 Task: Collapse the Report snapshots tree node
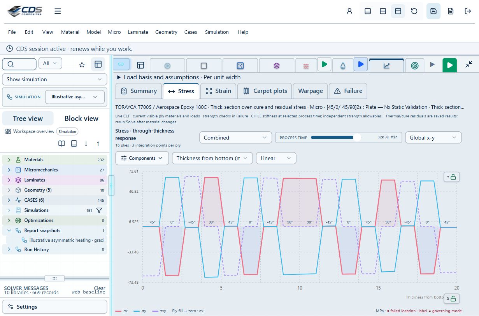(x=9, y=230)
